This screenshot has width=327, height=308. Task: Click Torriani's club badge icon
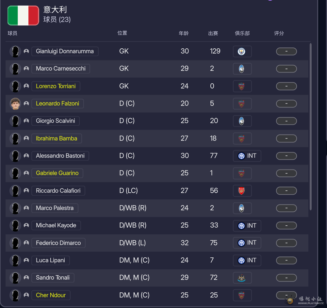click(x=242, y=86)
